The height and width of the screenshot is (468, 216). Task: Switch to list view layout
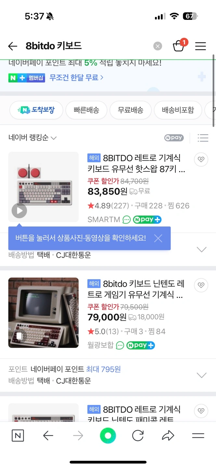203,138
